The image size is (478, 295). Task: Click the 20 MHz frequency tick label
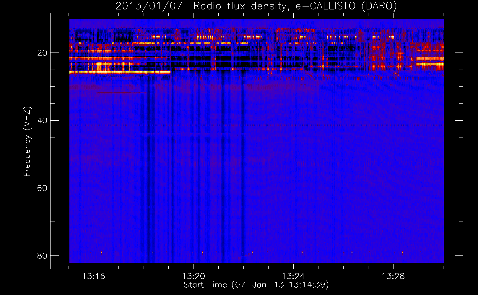coord(42,53)
